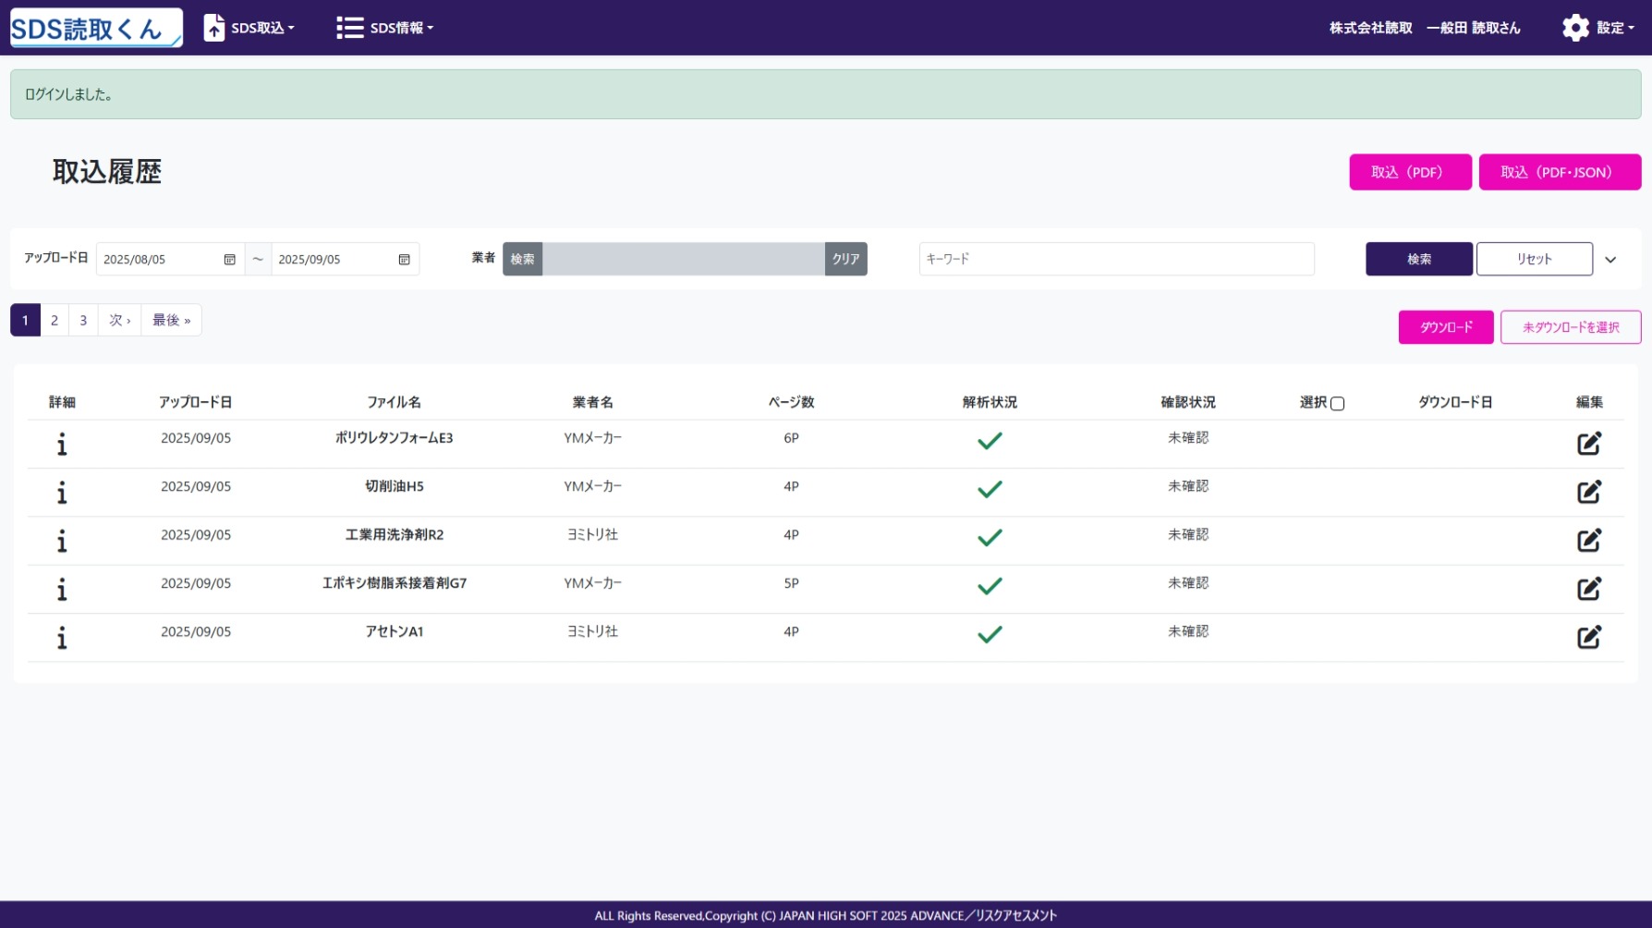Open calendar picker for end date 2025/09/05
The image size is (1652, 928).
404,260
